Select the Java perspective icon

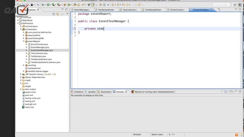240,5
